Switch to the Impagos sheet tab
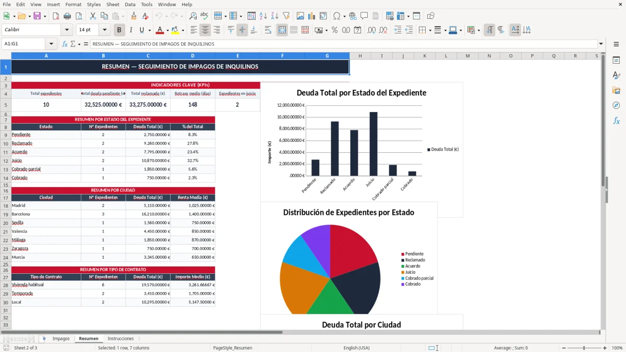The height and width of the screenshot is (352, 626). coord(61,338)
